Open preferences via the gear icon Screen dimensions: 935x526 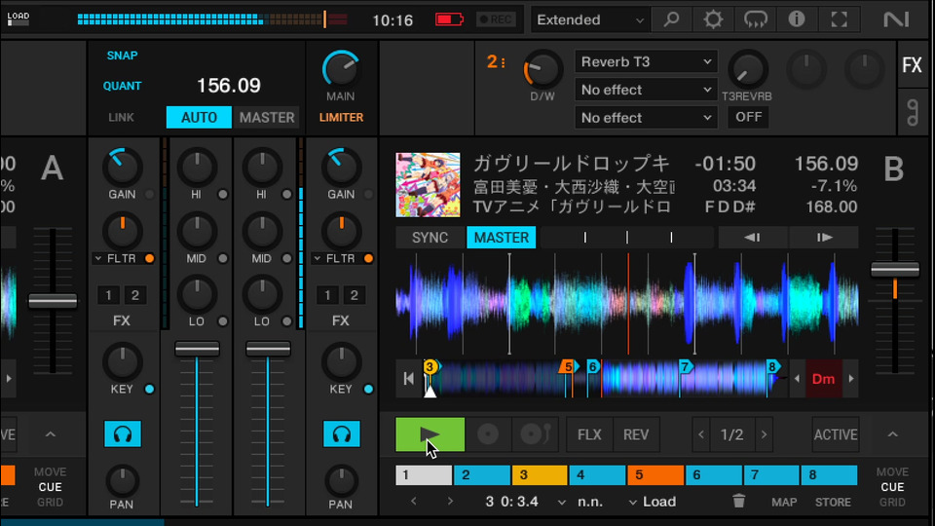(x=714, y=19)
